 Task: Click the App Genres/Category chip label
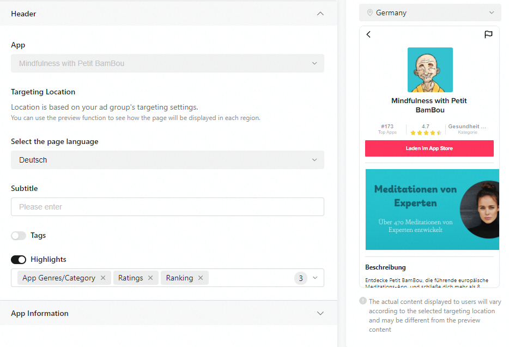coord(59,278)
